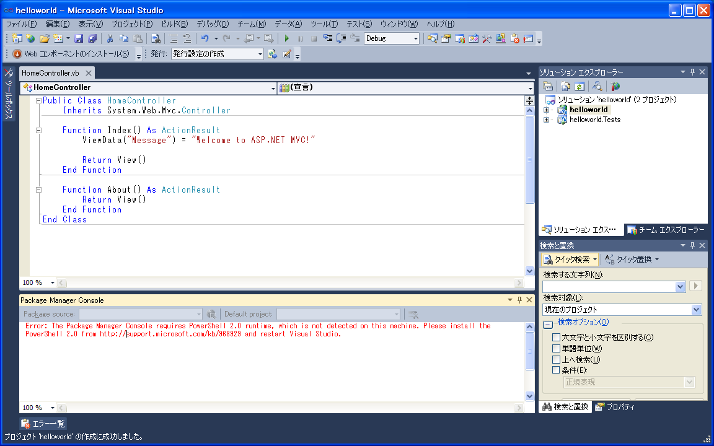Toggle 単語単位 whole word checkbox
Viewport: 714px width, 446px height.
pyautogui.click(x=556, y=349)
